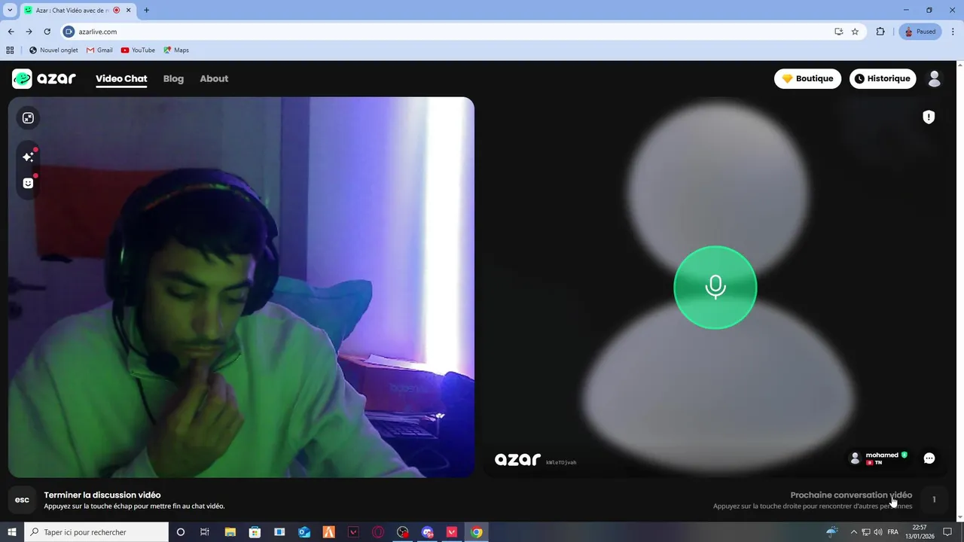The height and width of the screenshot is (542, 964).
Task: Open the Boutique shop button
Action: [x=807, y=78]
